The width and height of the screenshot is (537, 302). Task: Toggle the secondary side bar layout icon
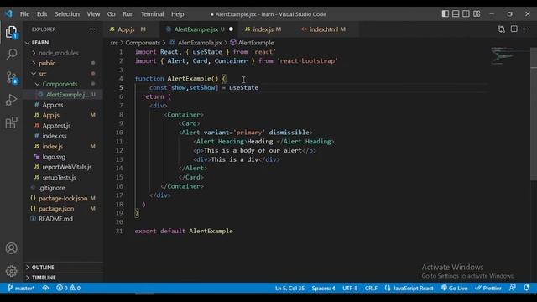pos(466,13)
